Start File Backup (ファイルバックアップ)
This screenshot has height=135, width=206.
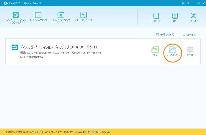pos(38,17)
